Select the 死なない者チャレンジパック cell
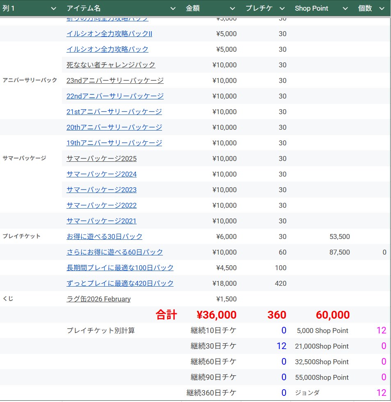 [x=111, y=65]
